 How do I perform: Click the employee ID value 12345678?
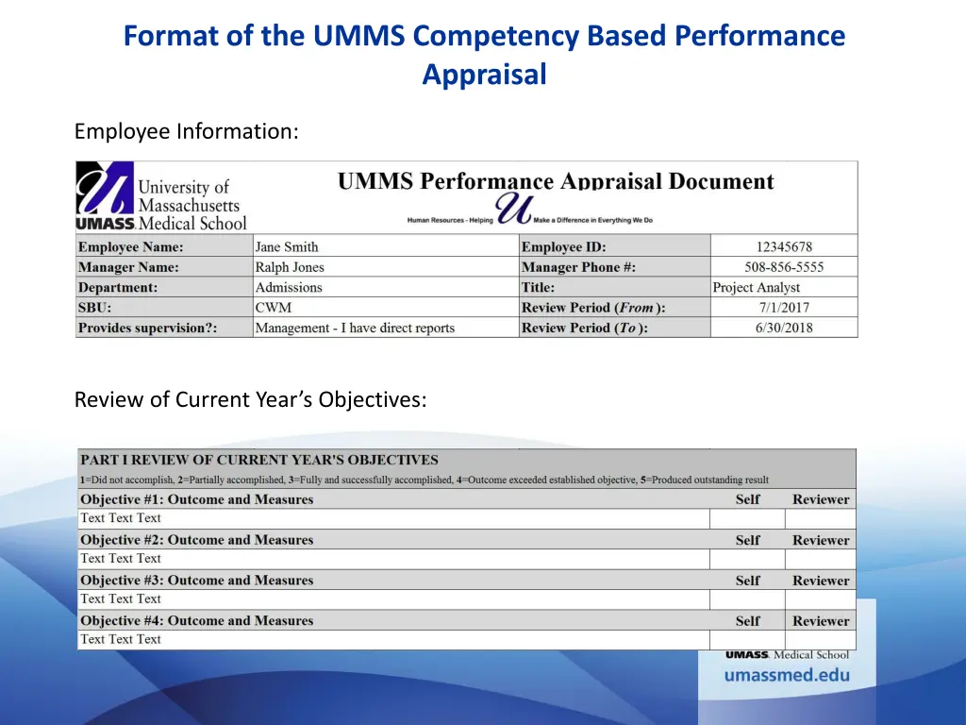click(x=784, y=246)
